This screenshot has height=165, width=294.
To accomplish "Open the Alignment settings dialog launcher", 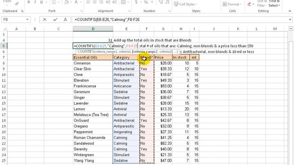I will coord(129,11).
